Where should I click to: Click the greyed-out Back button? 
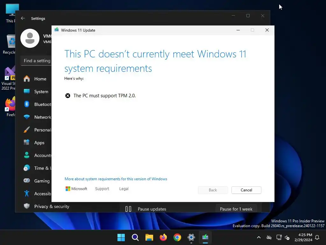pyautogui.click(x=213, y=190)
